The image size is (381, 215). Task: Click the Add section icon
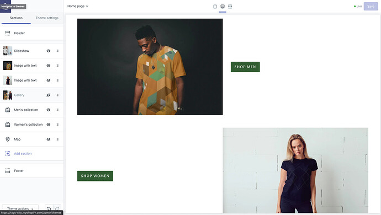pos(8,154)
